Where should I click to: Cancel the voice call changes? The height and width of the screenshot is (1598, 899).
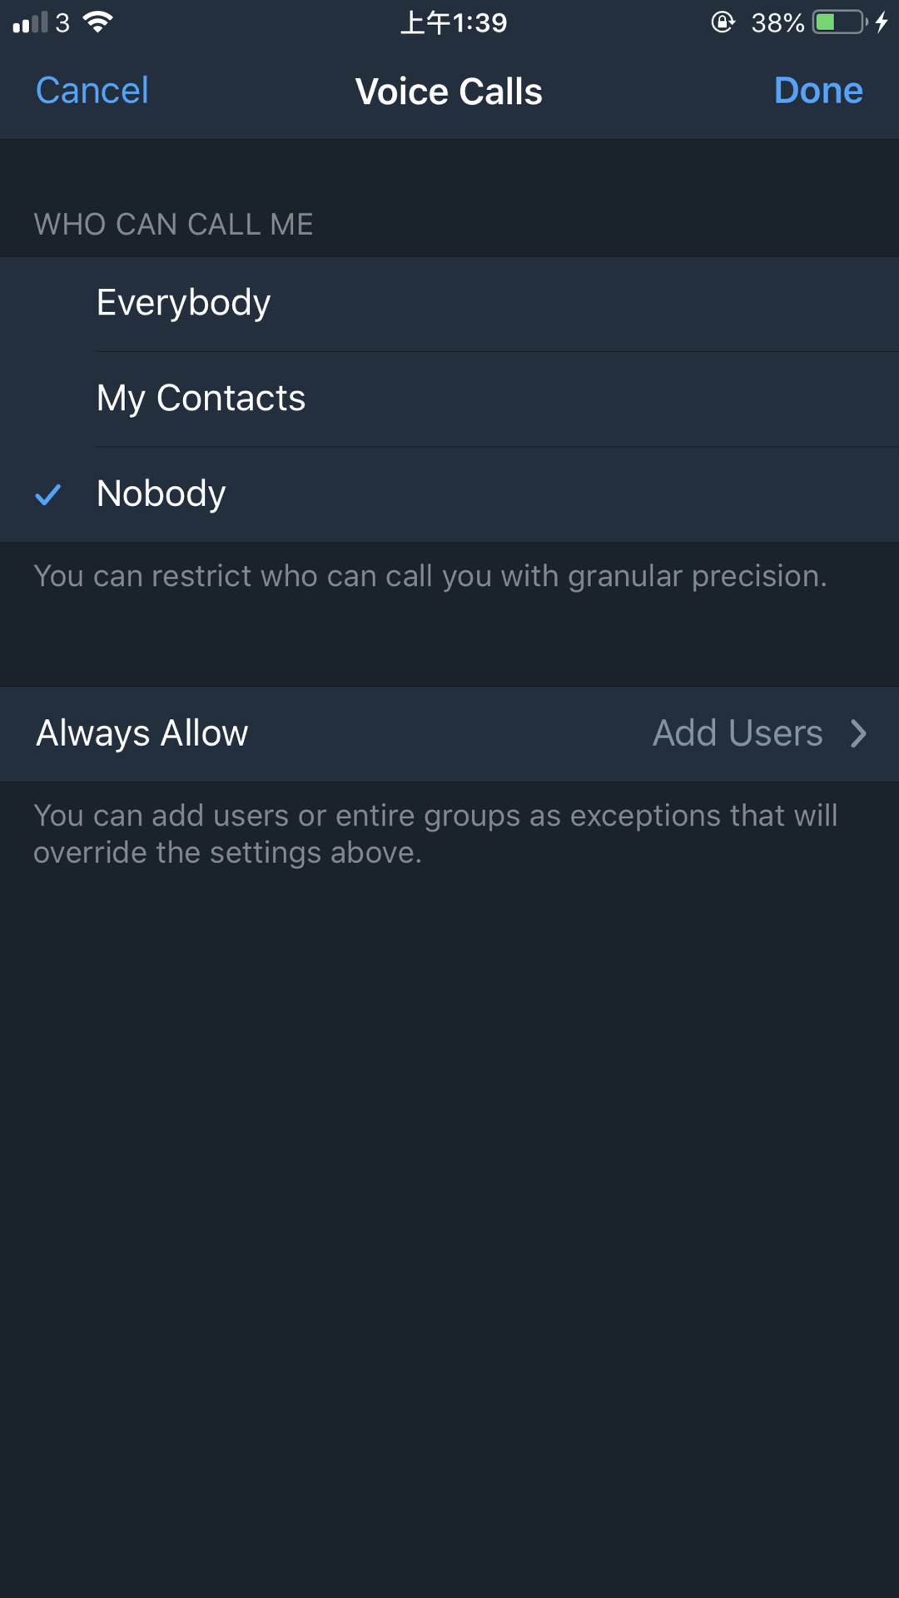point(92,90)
